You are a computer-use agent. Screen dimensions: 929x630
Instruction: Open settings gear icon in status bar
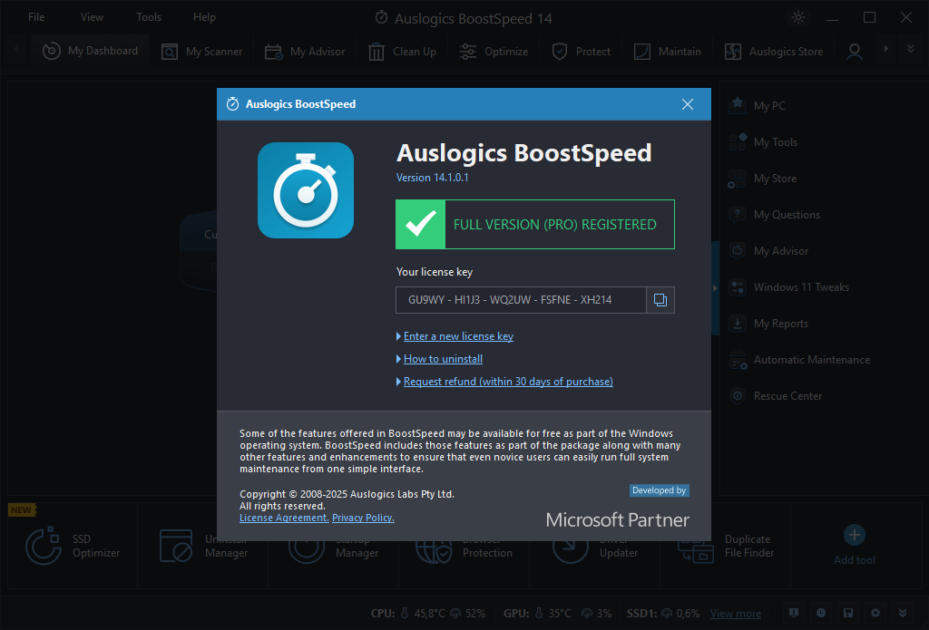point(875,613)
